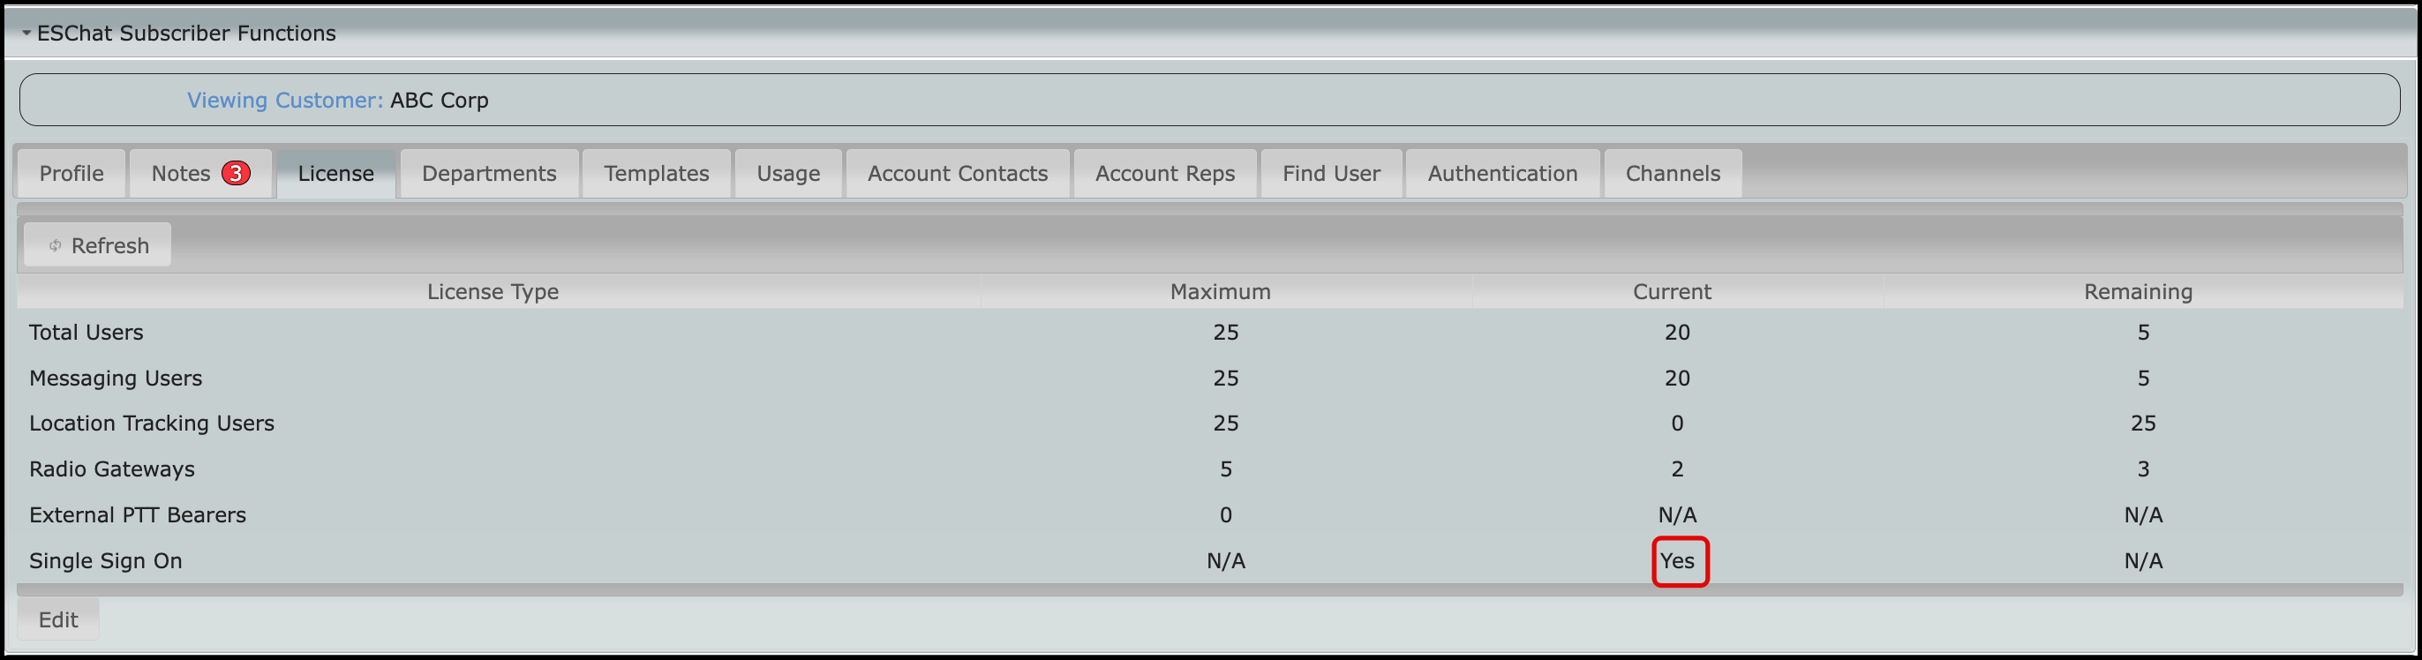
Task: Select the Messaging Users row label
Action: (116, 378)
